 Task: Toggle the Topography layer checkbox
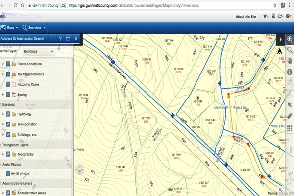8,154
